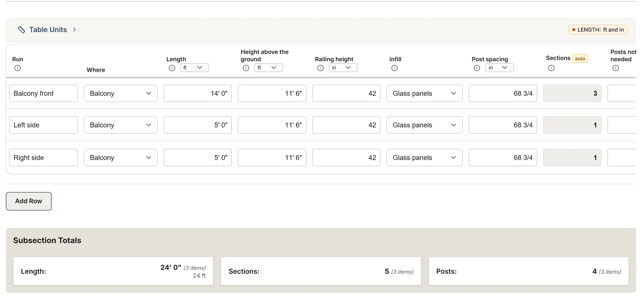
Task: Edit the Left side run name field
Action: point(44,125)
